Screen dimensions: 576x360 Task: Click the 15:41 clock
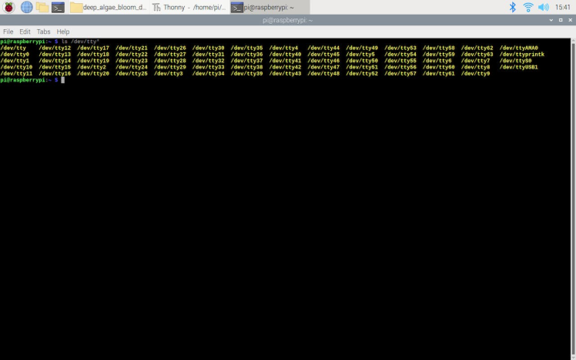563,7
